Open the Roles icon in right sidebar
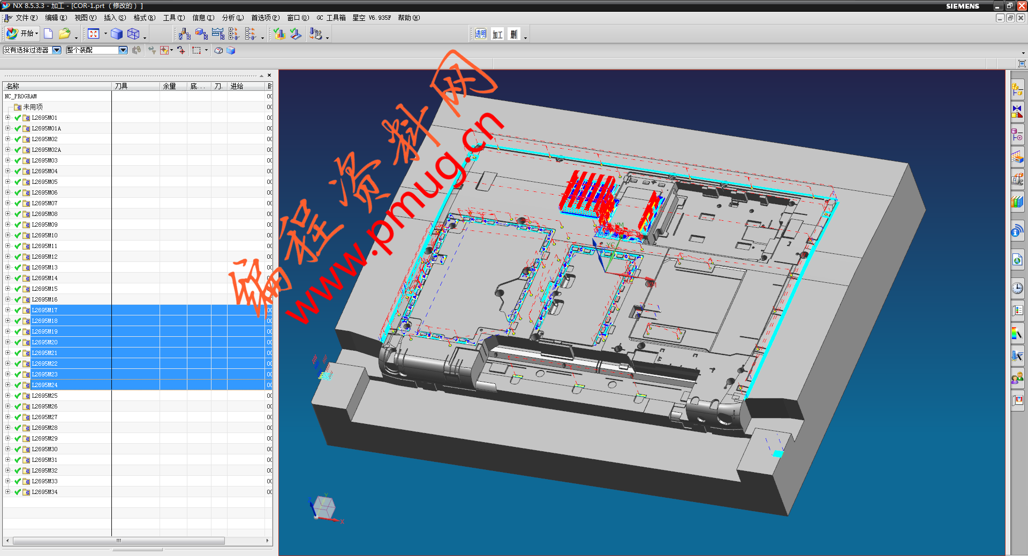The height and width of the screenshot is (556, 1028). [1017, 379]
